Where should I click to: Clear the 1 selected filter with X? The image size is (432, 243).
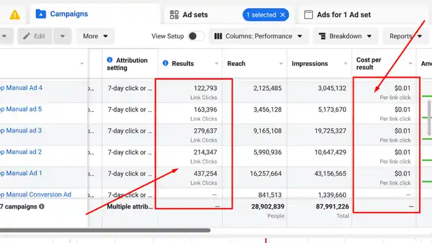tap(283, 15)
